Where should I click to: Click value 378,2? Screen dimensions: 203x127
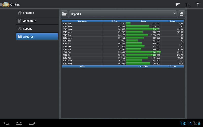[x=123, y=24]
